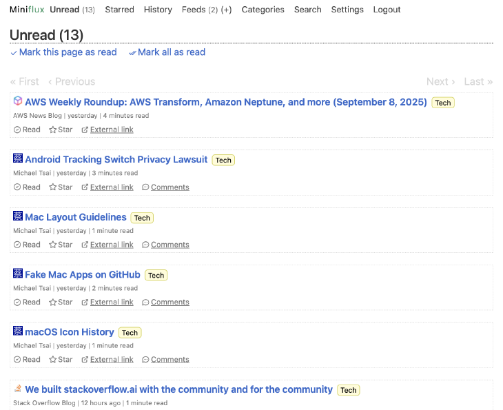Star the Android Tracking Switch entry
The width and height of the screenshot is (503, 410).
(61, 187)
